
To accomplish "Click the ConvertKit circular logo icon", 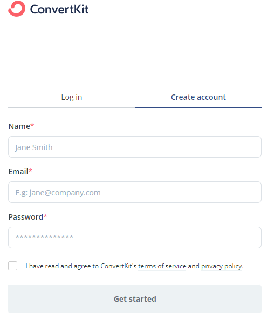I will pyautogui.click(x=17, y=9).
